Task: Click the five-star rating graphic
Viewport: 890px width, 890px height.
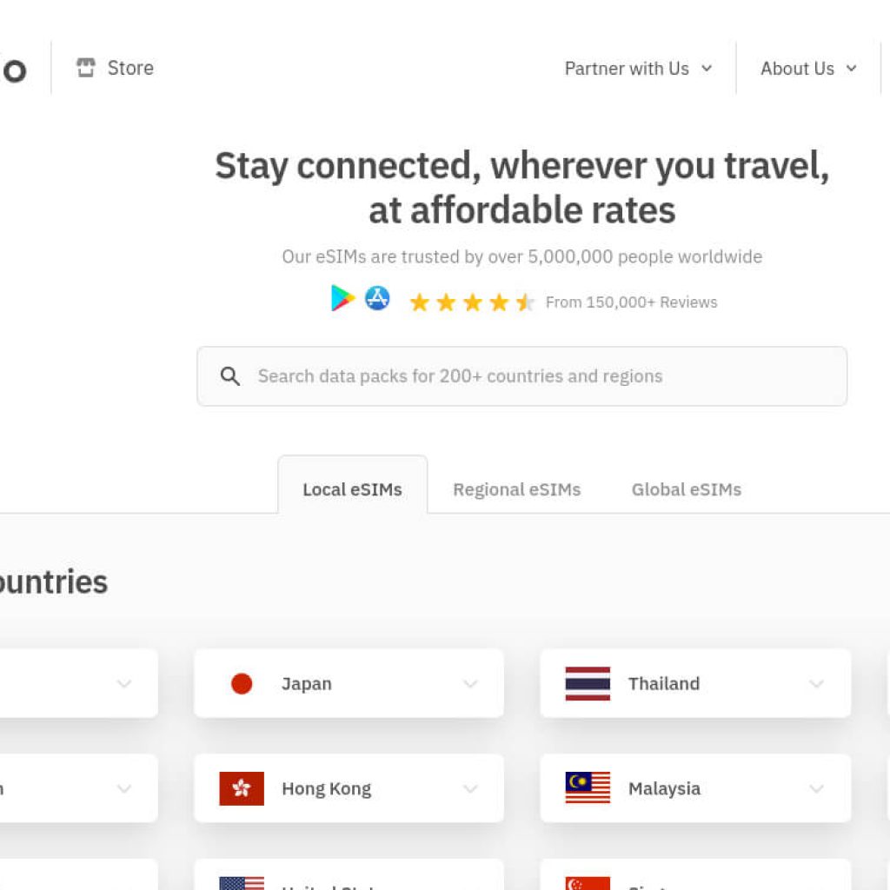Action: [x=472, y=302]
